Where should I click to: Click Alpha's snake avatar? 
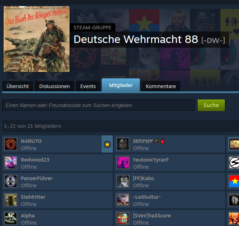click(x=11, y=218)
